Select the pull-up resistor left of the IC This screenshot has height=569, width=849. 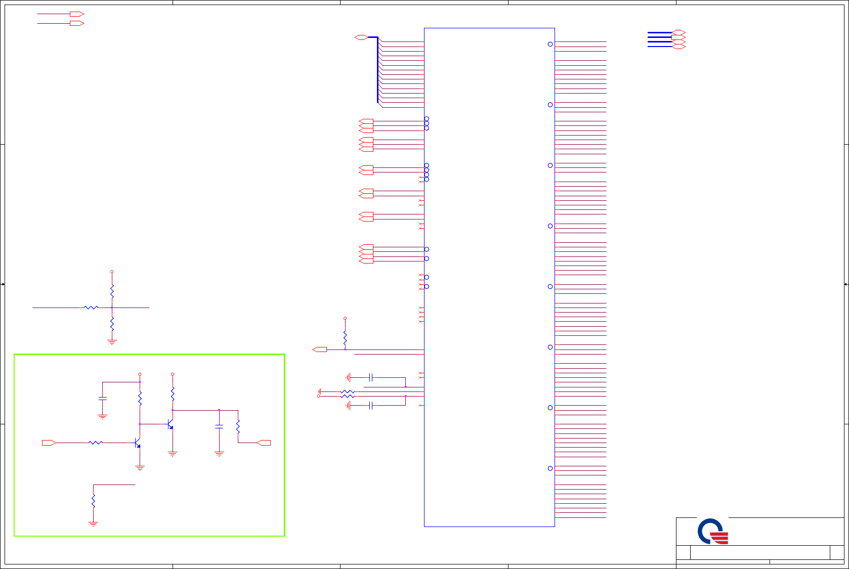click(345, 337)
